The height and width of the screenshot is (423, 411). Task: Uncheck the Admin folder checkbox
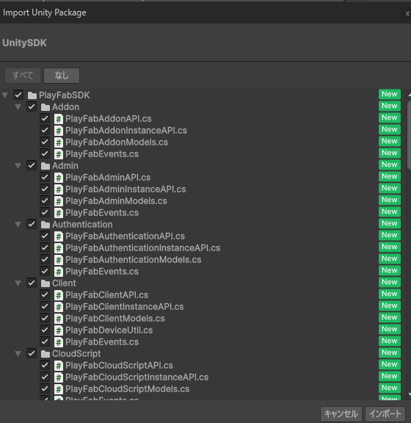point(32,165)
